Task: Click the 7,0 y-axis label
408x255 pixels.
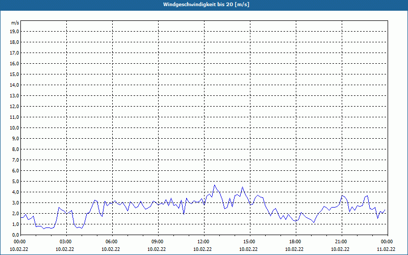Action: click(15, 160)
